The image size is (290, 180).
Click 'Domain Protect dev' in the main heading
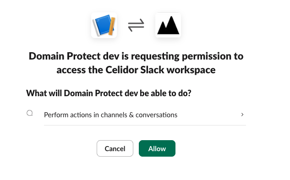pyautogui.click(x=74, y=56)
